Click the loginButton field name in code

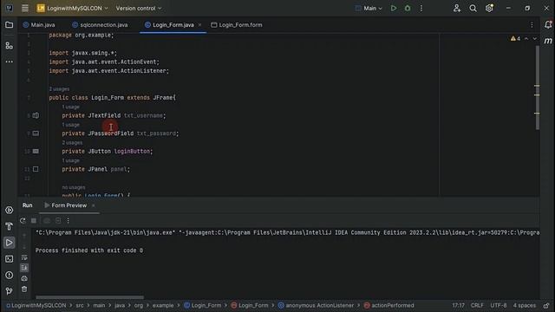click(x=132, y=151)
